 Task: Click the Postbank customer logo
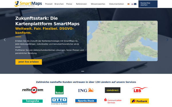pyautogui.click(x=139, y=101)
